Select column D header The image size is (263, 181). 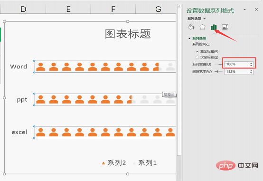23,9
